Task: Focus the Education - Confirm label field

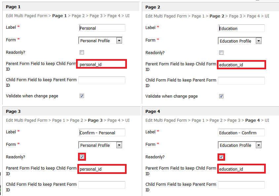Action: coord(241,133)
